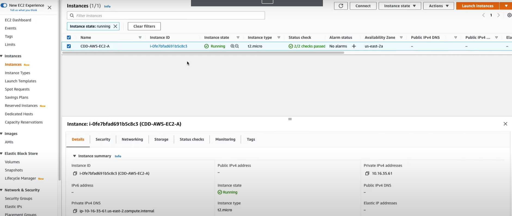The height and width of the screenshot is (216, 512).
Task: Switch to the Monitoring tab
Action: pos(225,139)
